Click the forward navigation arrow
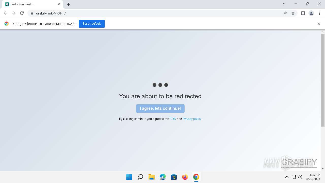The width and height of the screenshot is (325, 183). (x=14, y=13)
